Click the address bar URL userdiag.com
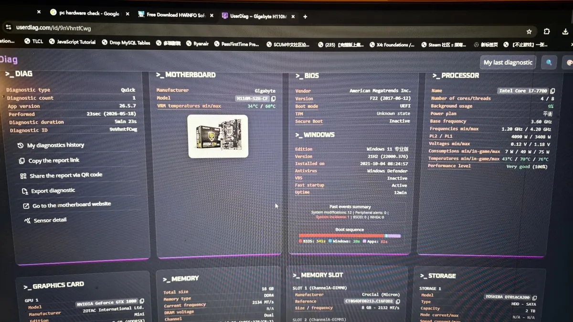Viewport: 573px width, 322px height. pos(53,28)
